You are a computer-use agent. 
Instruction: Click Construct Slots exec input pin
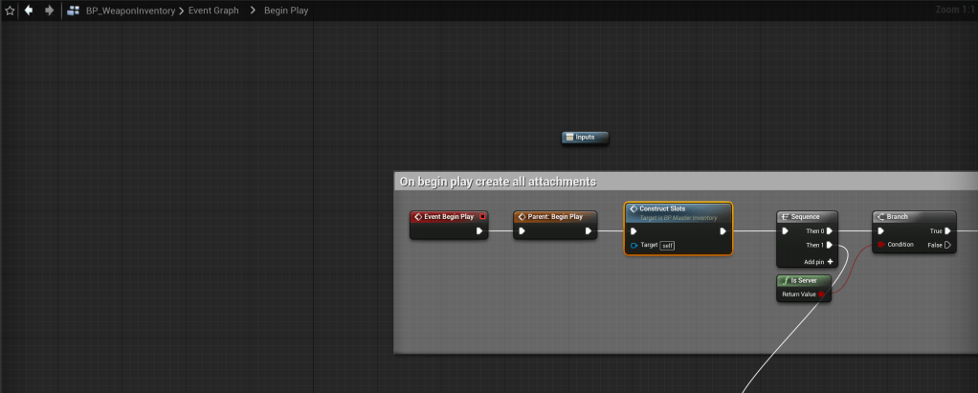[633, 231]
